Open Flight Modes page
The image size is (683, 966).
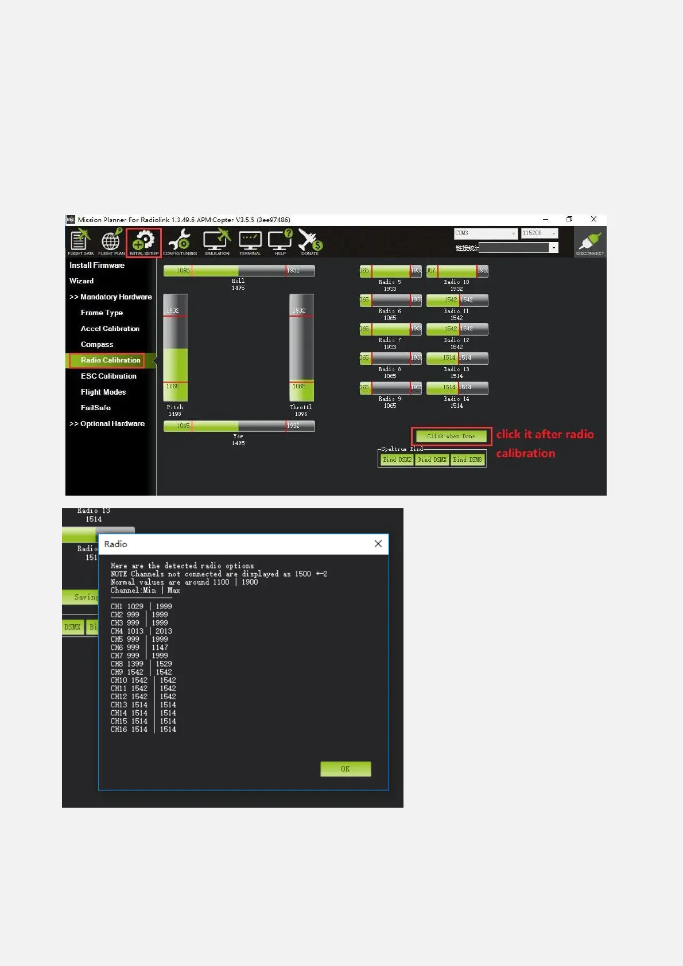pos(103,392)
